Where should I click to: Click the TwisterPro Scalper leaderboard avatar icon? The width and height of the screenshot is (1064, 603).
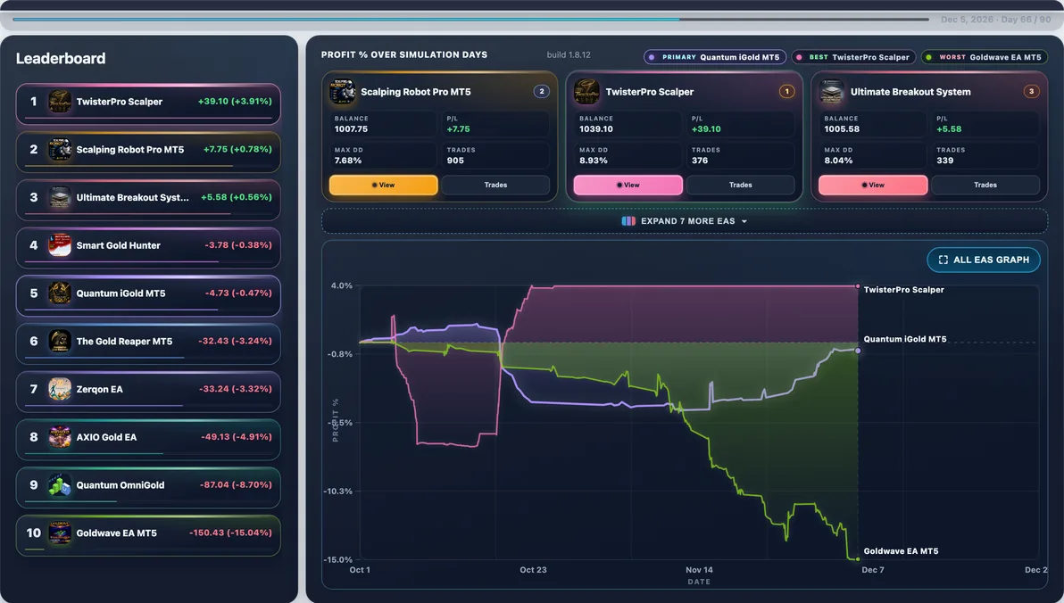coord(60,102)
